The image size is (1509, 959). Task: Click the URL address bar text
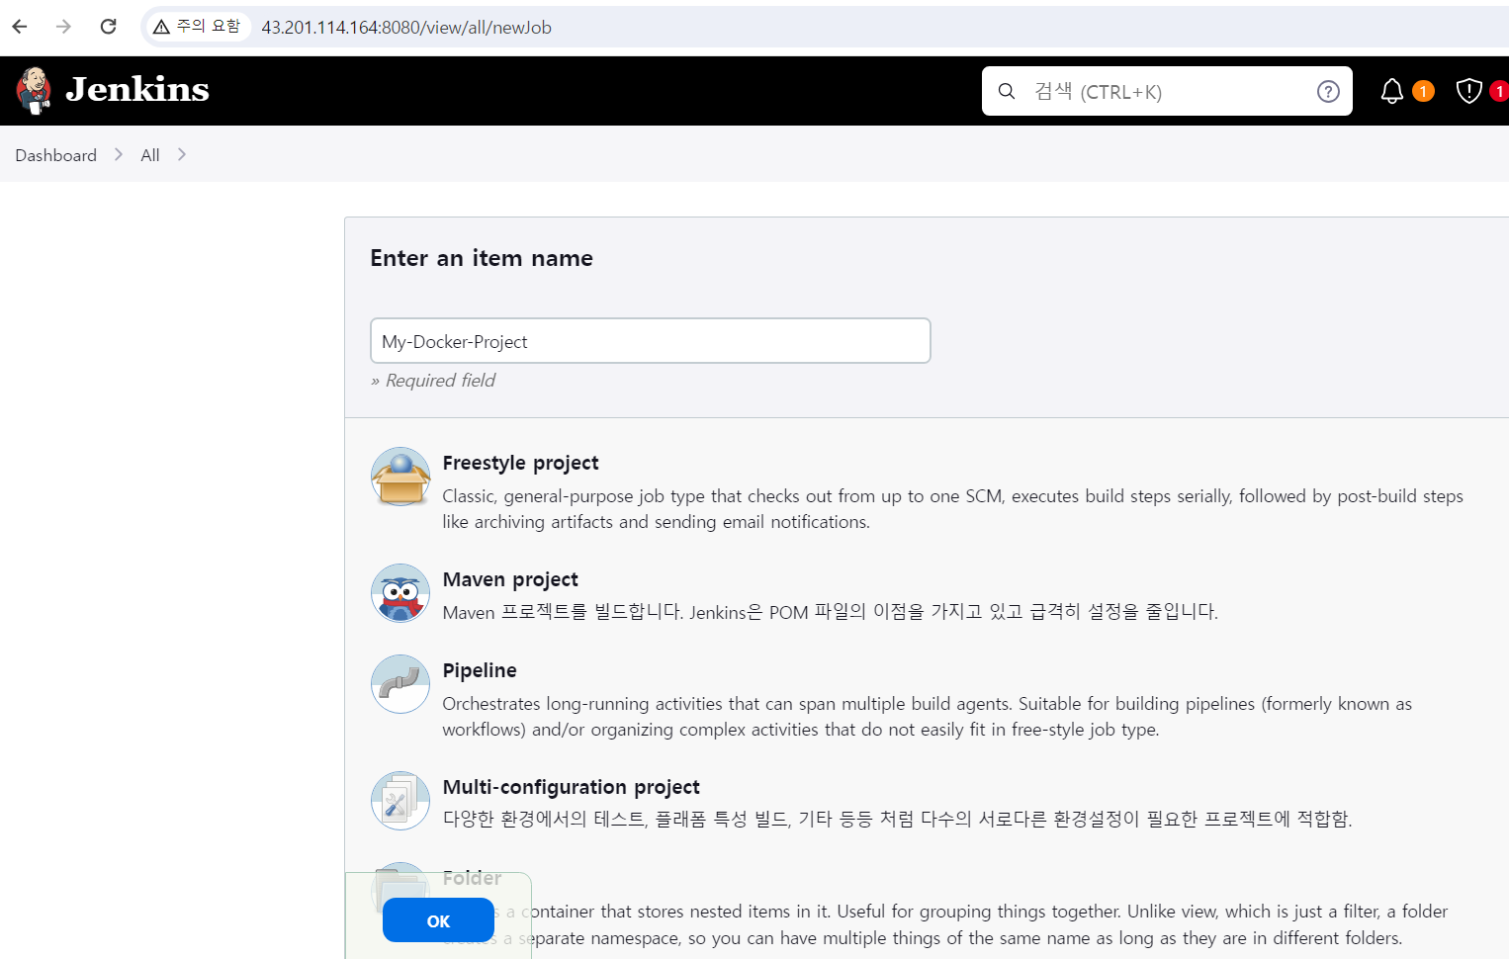406,28
